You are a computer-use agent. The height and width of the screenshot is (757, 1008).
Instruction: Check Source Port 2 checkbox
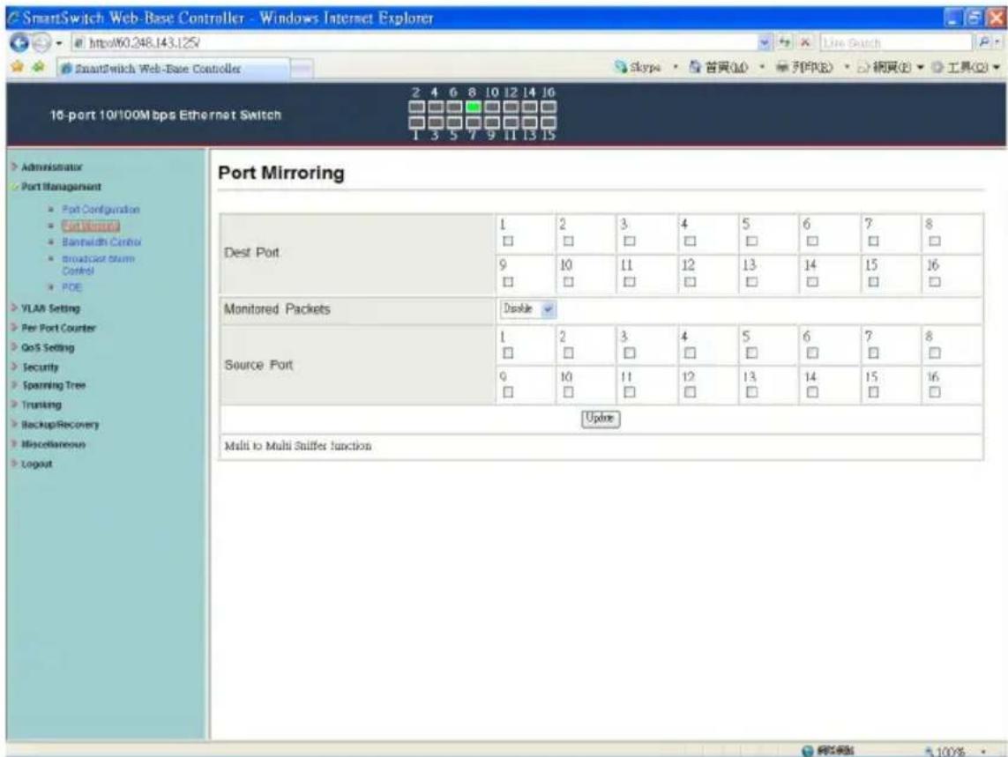(568, 353)
